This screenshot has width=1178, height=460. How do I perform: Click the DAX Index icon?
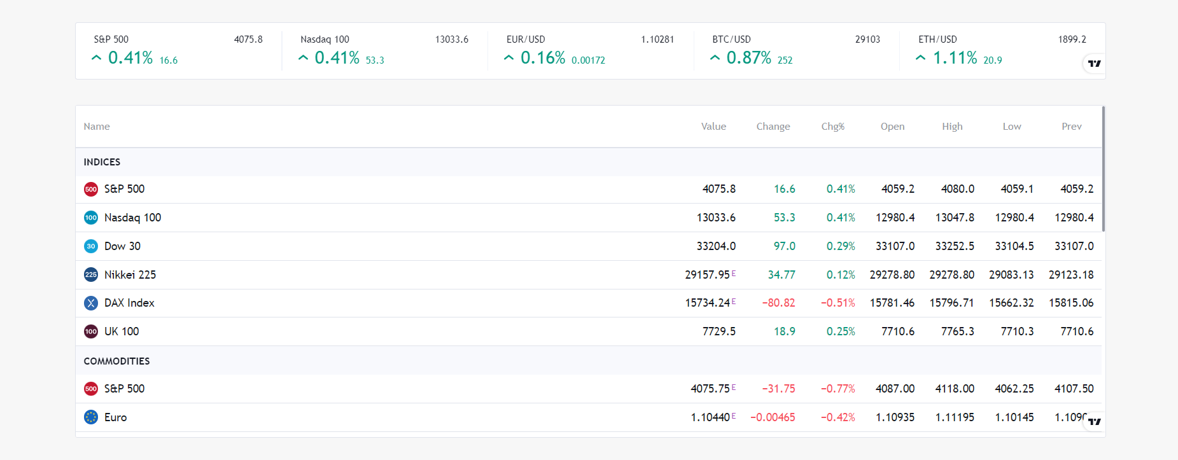pyautogui.click(x=91, y=303)
